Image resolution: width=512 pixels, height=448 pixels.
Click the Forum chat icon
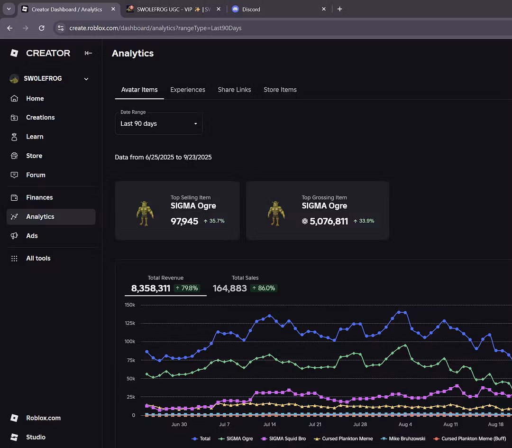pyautogui.click(x=14, y=175)
